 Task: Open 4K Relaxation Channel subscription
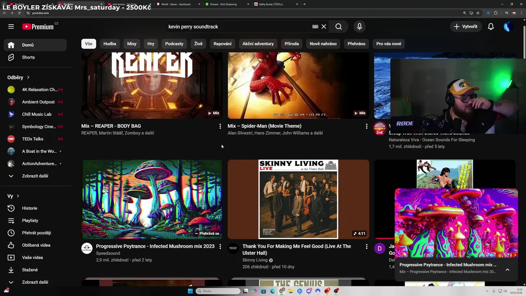tap(35, 90)
